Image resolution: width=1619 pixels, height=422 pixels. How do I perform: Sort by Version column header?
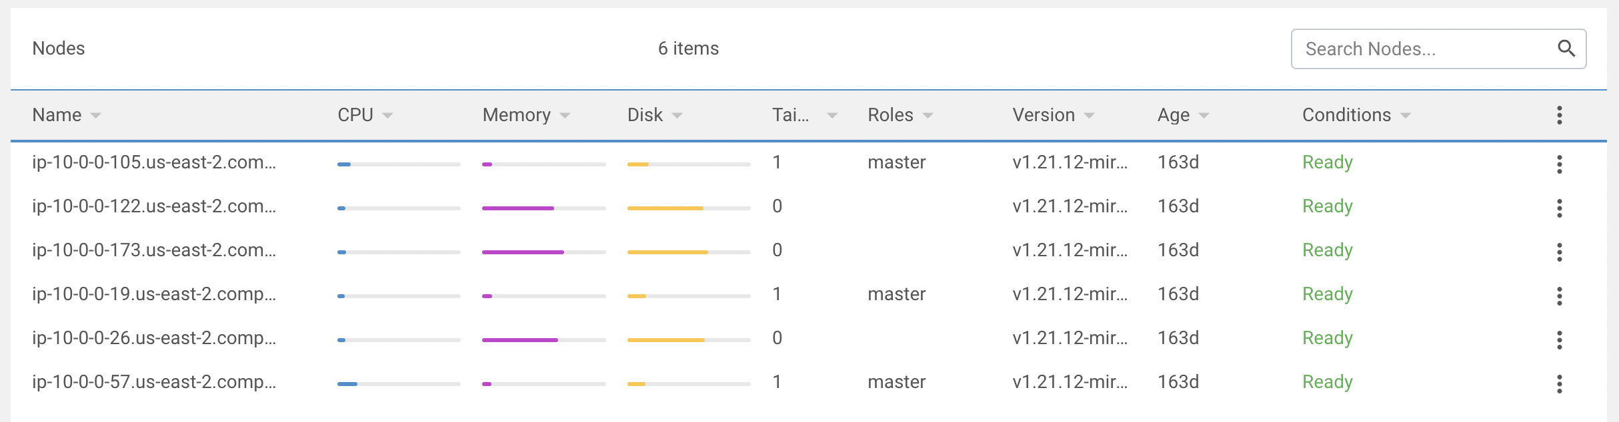click(x=1044, y=115)
